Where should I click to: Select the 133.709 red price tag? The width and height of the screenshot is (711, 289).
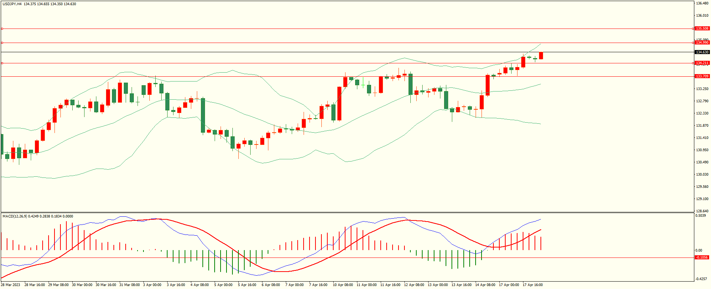click(x=702, y=76)
